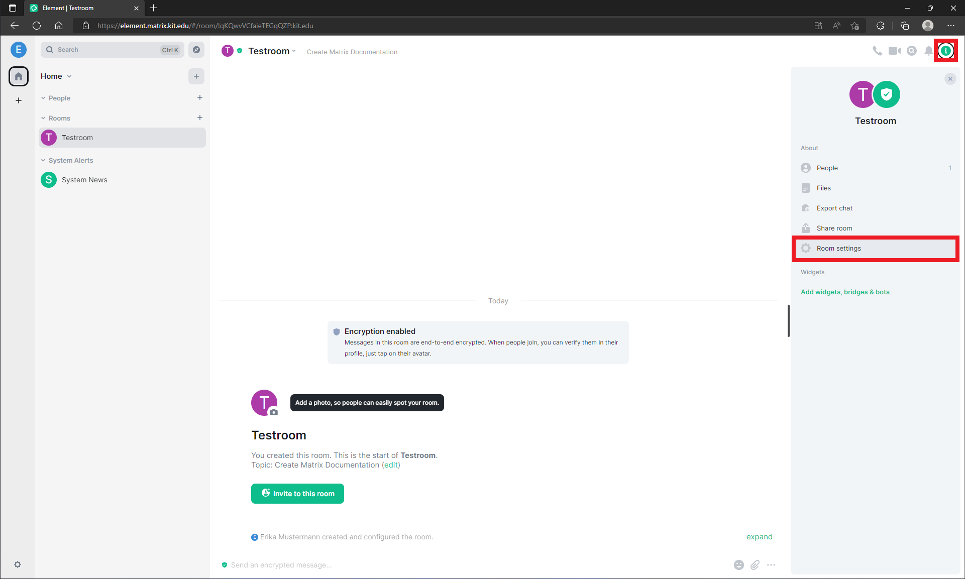Click the video camera call icon
The width and height of the screenshot is (965, 579).
point(894,51)
